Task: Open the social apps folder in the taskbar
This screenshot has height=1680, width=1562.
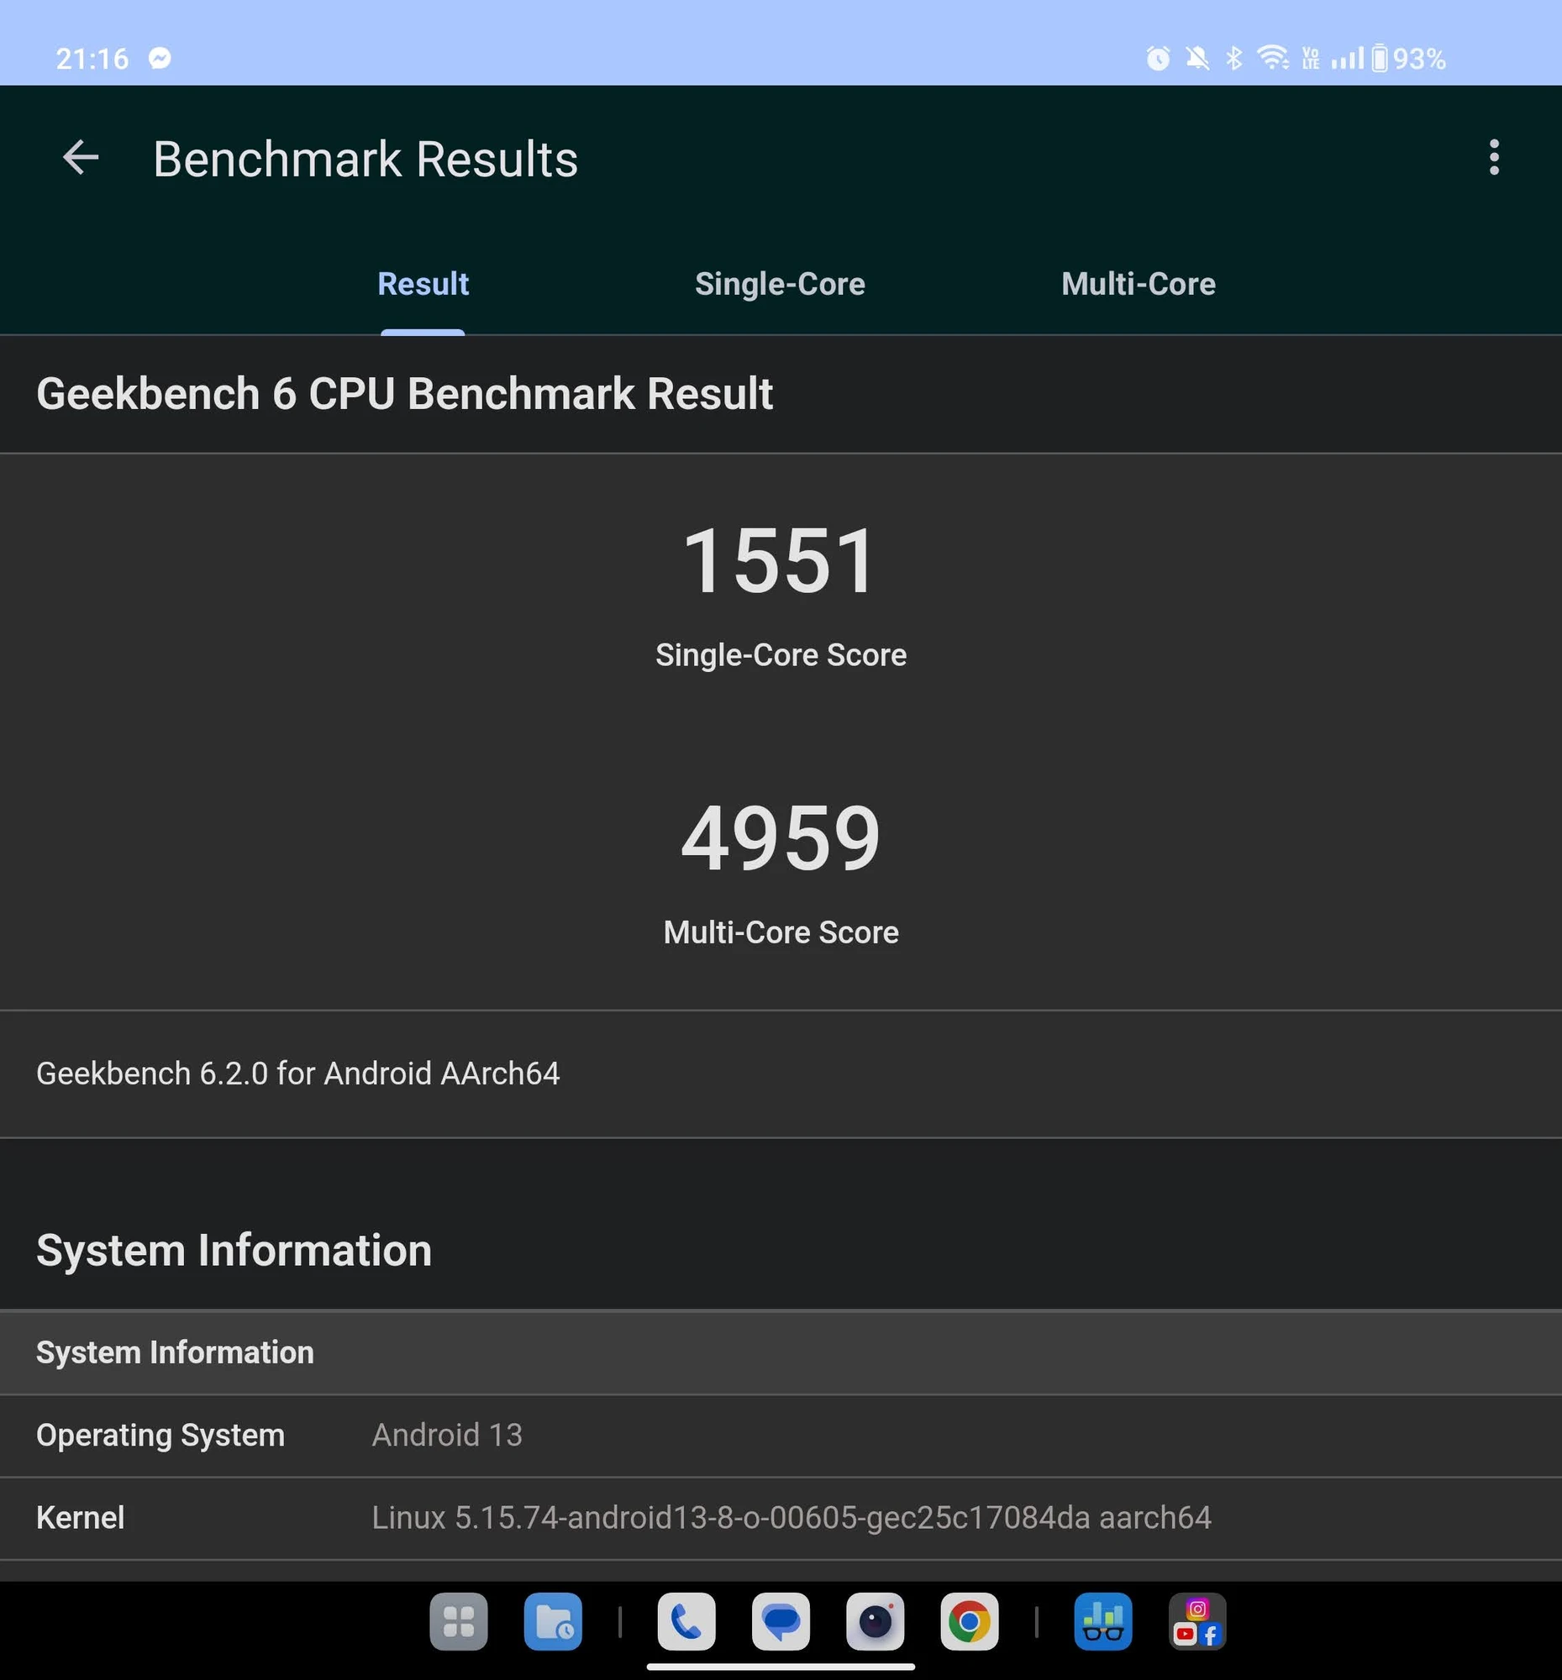Action: (1196, 1622)
